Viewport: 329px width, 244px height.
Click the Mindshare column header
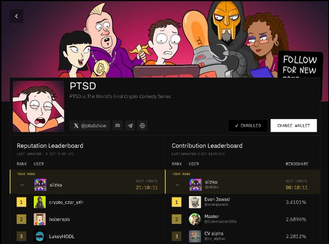click(297, 164)
